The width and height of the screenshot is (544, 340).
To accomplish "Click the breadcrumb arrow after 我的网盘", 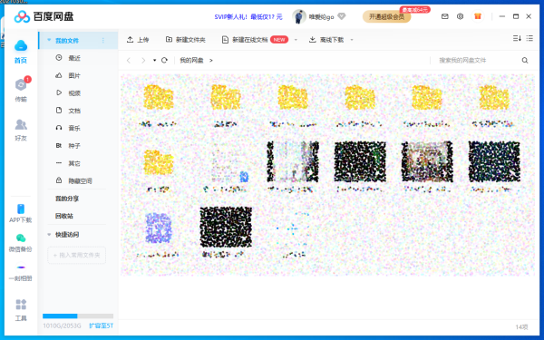I will click(211, 61).
